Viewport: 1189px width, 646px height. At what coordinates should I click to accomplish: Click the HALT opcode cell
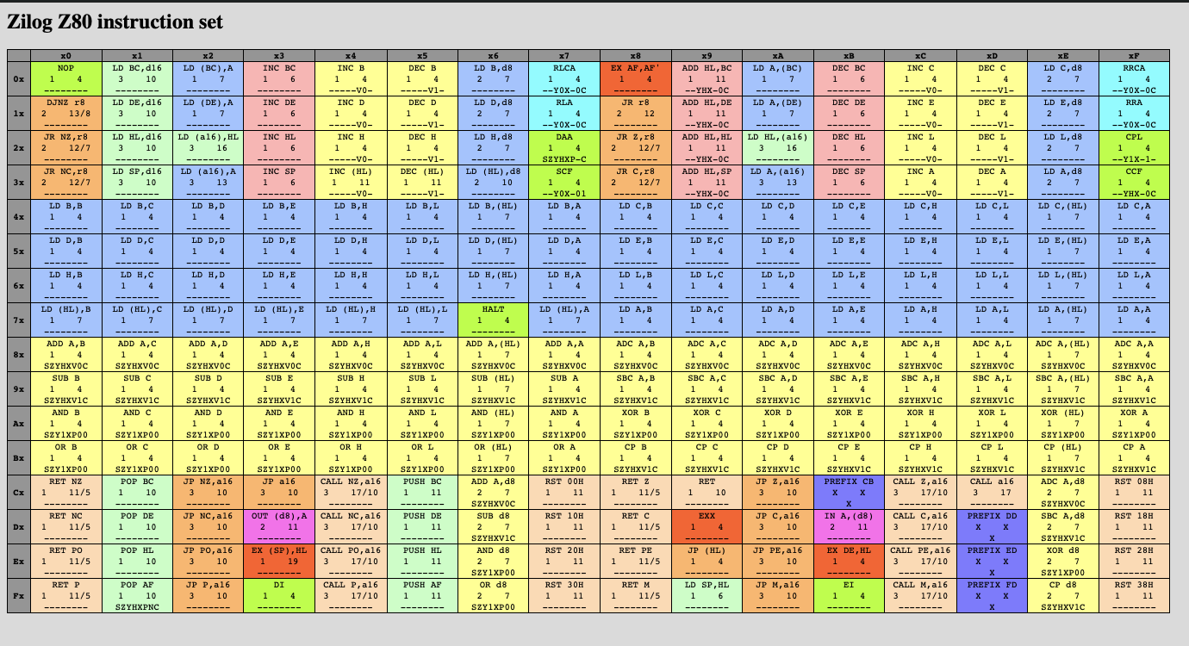[491, 319]
